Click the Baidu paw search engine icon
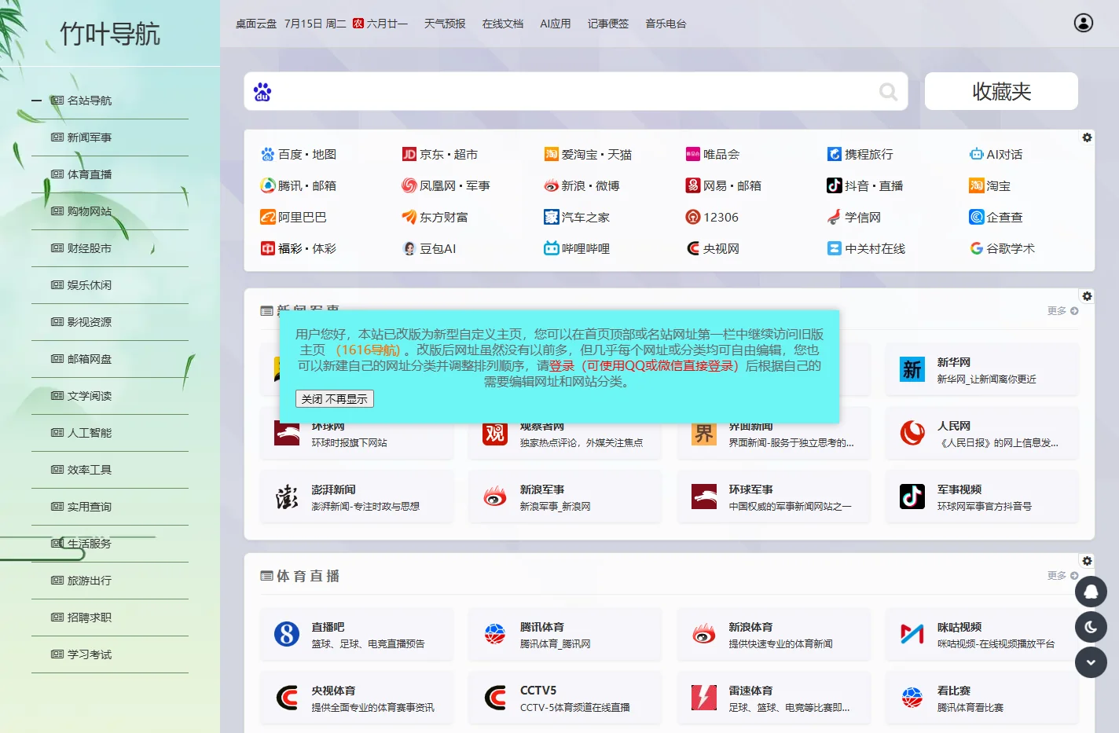 (x=262, y=92)
